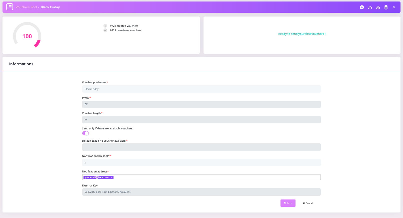
Task: Toggle Send only if vouchers available
Action: [x=85, y=133]
